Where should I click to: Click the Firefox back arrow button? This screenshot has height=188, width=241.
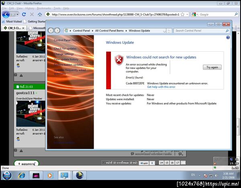[x=6, y=14]
